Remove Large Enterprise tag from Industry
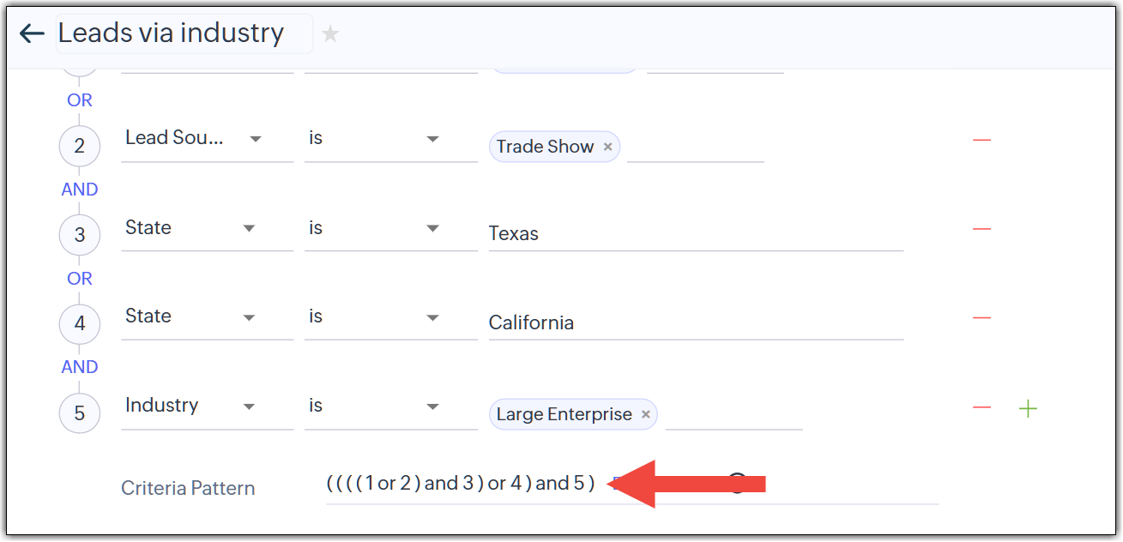Viewport: 1123px width, 542px height. coord(646,414)
